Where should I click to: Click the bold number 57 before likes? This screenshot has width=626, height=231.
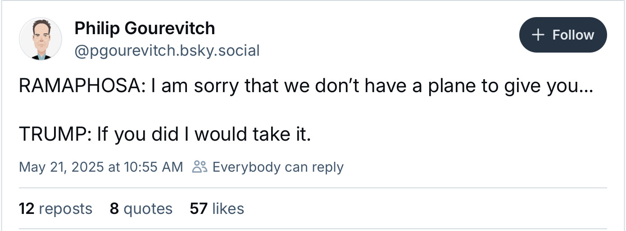(199, 209)
